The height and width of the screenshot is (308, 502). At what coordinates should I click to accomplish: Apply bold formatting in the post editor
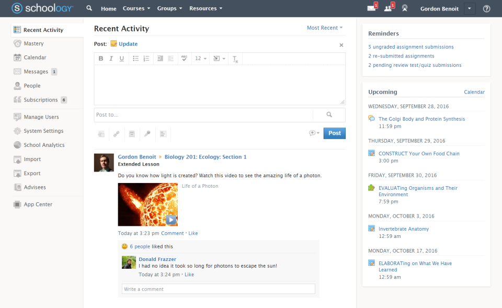click(101, 58)
